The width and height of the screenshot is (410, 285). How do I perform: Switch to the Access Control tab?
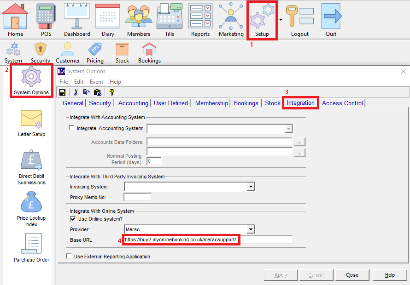[342, 103]
